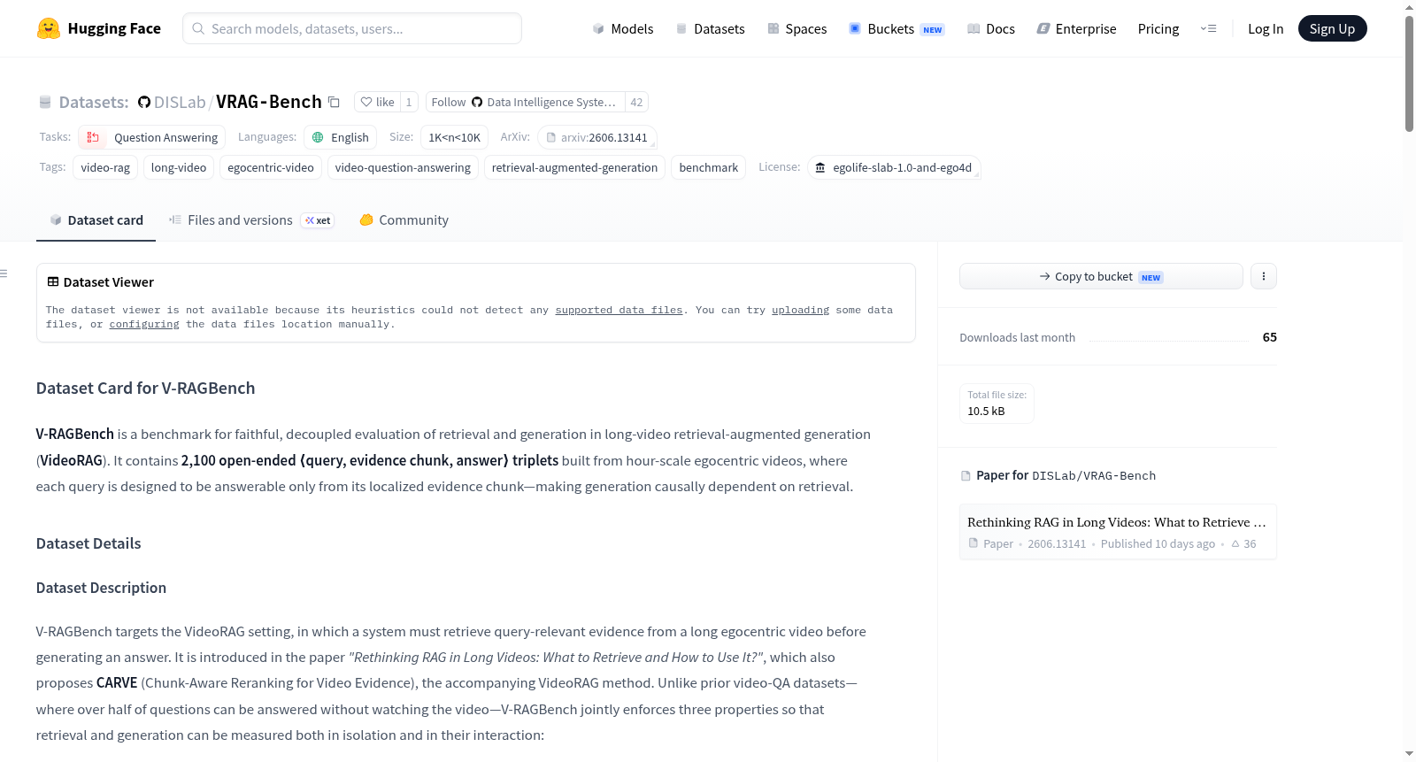
Task: Open the three-dot options menu beside Copy to bucket
Action: click(x=1264, y=276)
